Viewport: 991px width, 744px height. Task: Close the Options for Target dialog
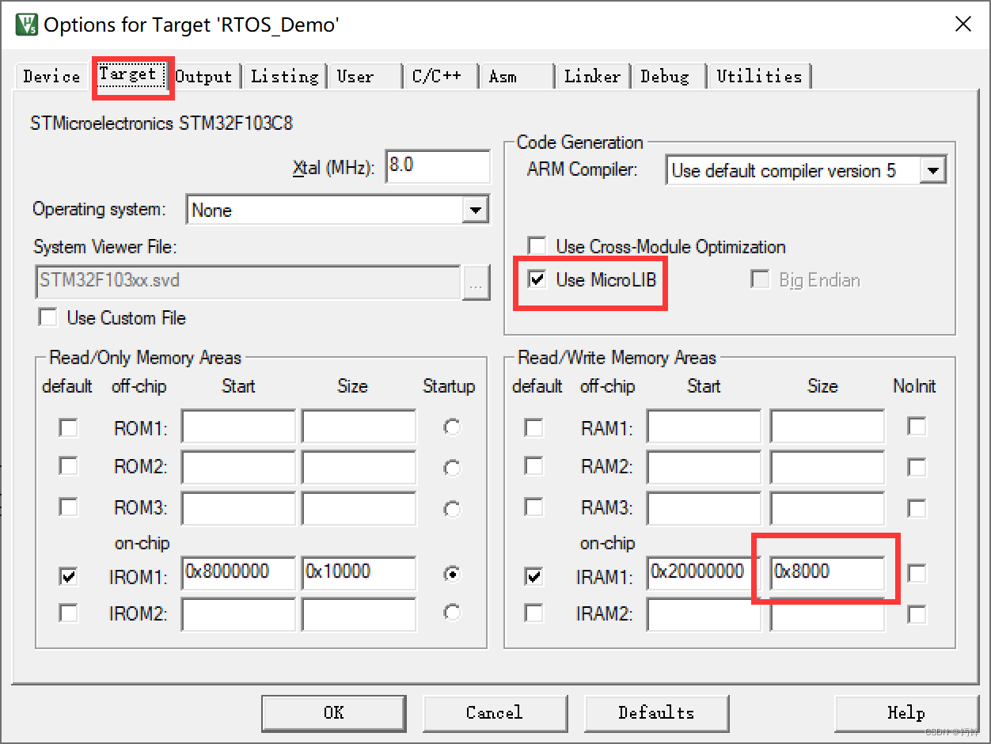pos(963,24)
